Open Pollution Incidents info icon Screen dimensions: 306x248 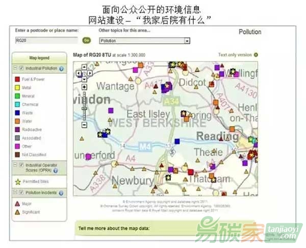pos(62,193)
